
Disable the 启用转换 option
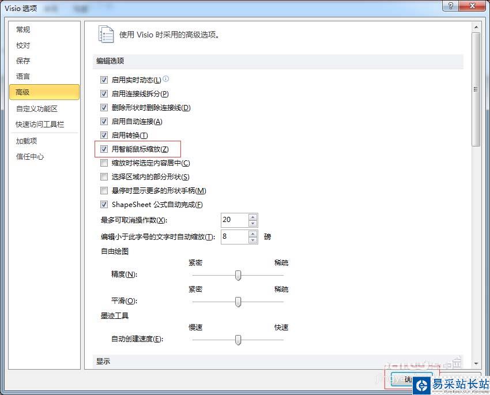pos(104,136)
